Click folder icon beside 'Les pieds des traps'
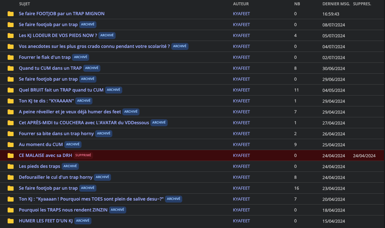The image size is (385, 228). click(11, 166)
